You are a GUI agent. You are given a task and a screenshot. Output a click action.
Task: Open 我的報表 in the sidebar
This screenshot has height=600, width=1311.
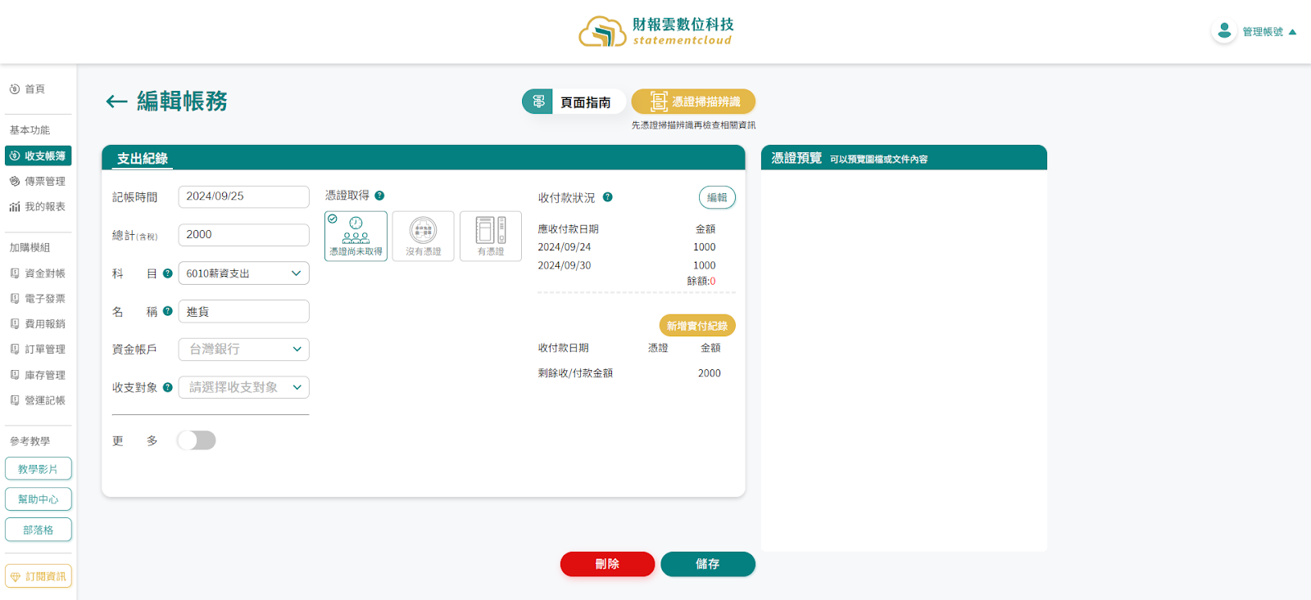click(38, 206)
